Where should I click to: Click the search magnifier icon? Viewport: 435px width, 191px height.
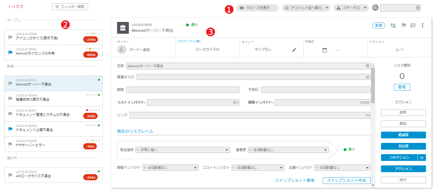point(375,8)
